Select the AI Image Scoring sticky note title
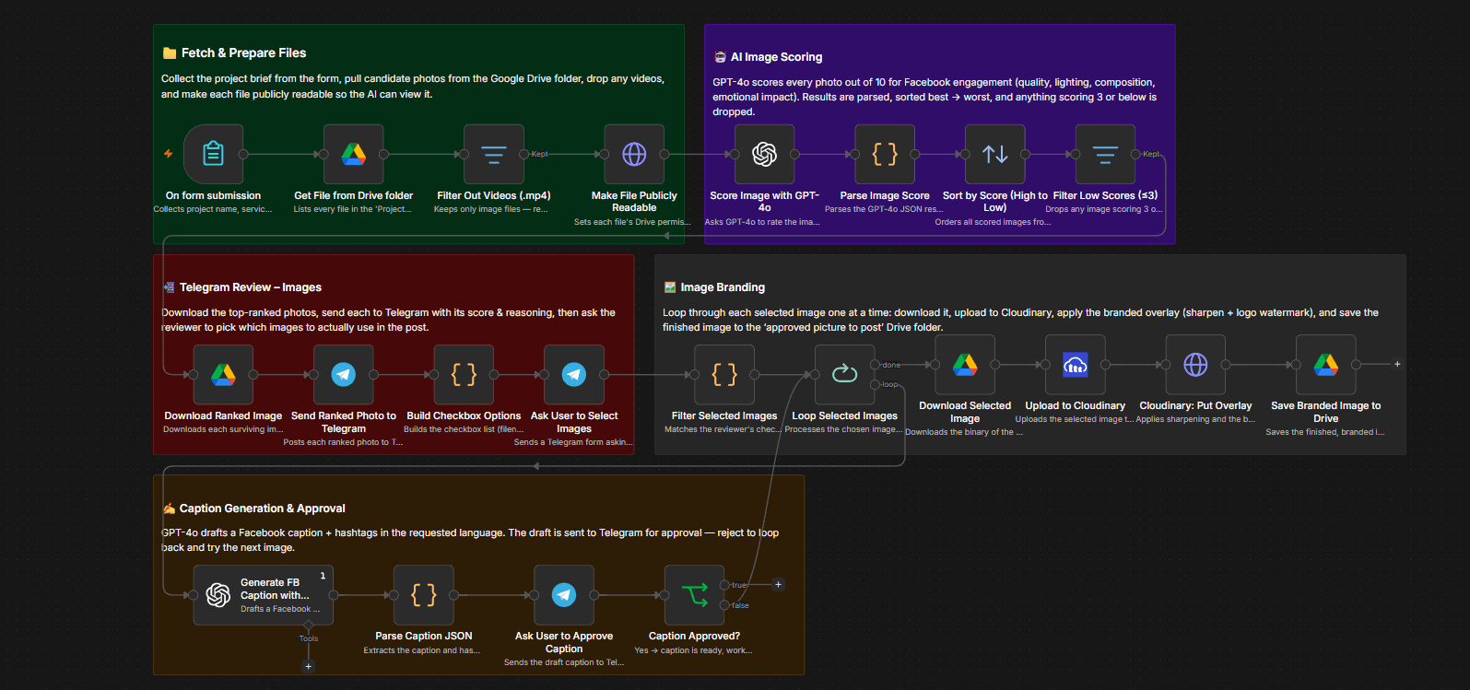 (x=776, y=57)
